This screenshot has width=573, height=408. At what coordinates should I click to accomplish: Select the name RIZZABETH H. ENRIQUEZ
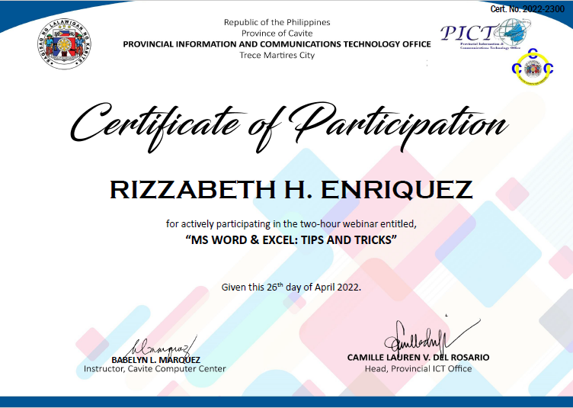point(291,190)
